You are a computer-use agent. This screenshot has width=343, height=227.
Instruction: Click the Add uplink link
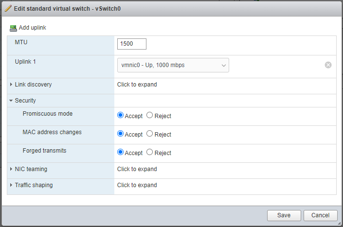32,28
